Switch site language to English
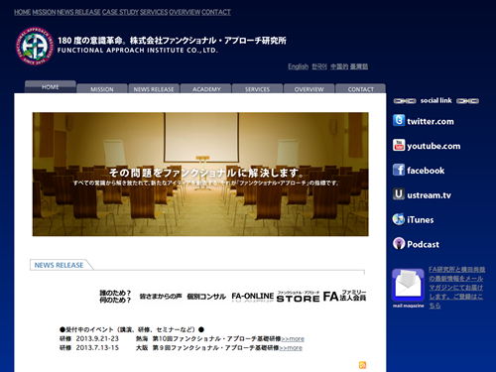The width and height of the screenshot is (496, 372). click(x=298, y=66)
